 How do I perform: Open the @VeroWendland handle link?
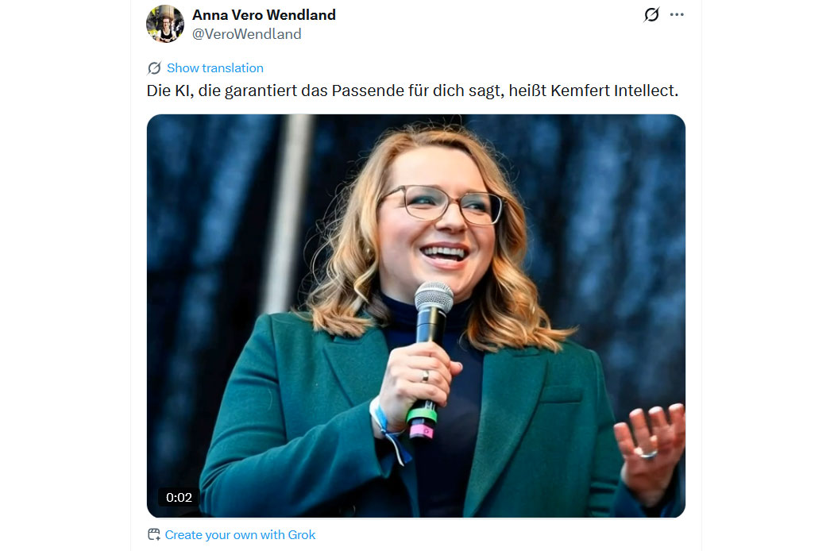pos(247,34)
